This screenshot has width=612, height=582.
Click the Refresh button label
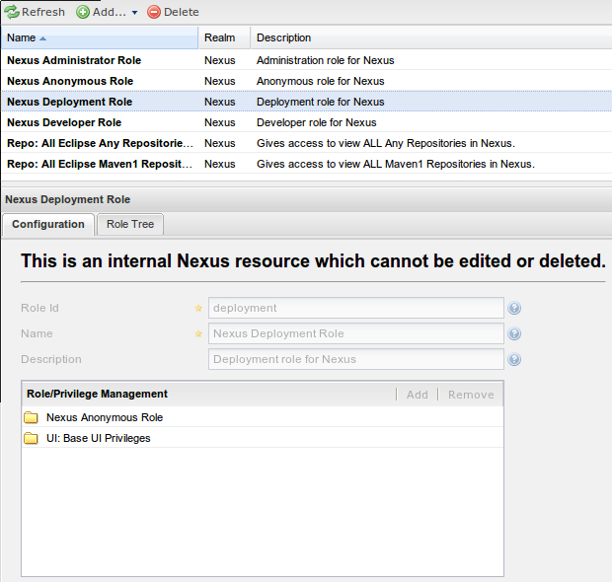tap(43, 12)
